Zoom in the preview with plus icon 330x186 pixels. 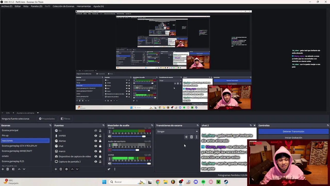click(x=13, y=113)
